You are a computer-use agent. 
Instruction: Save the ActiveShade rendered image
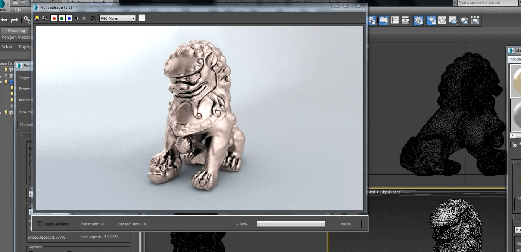37,18
